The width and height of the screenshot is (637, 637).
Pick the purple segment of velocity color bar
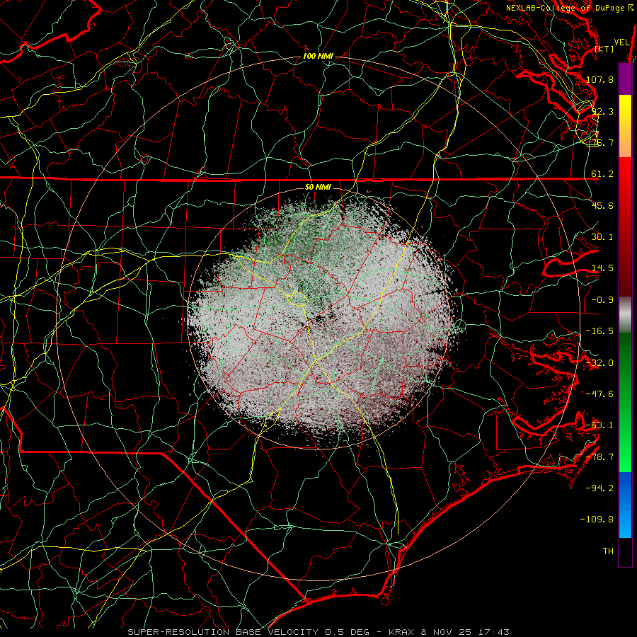(625, 79)
